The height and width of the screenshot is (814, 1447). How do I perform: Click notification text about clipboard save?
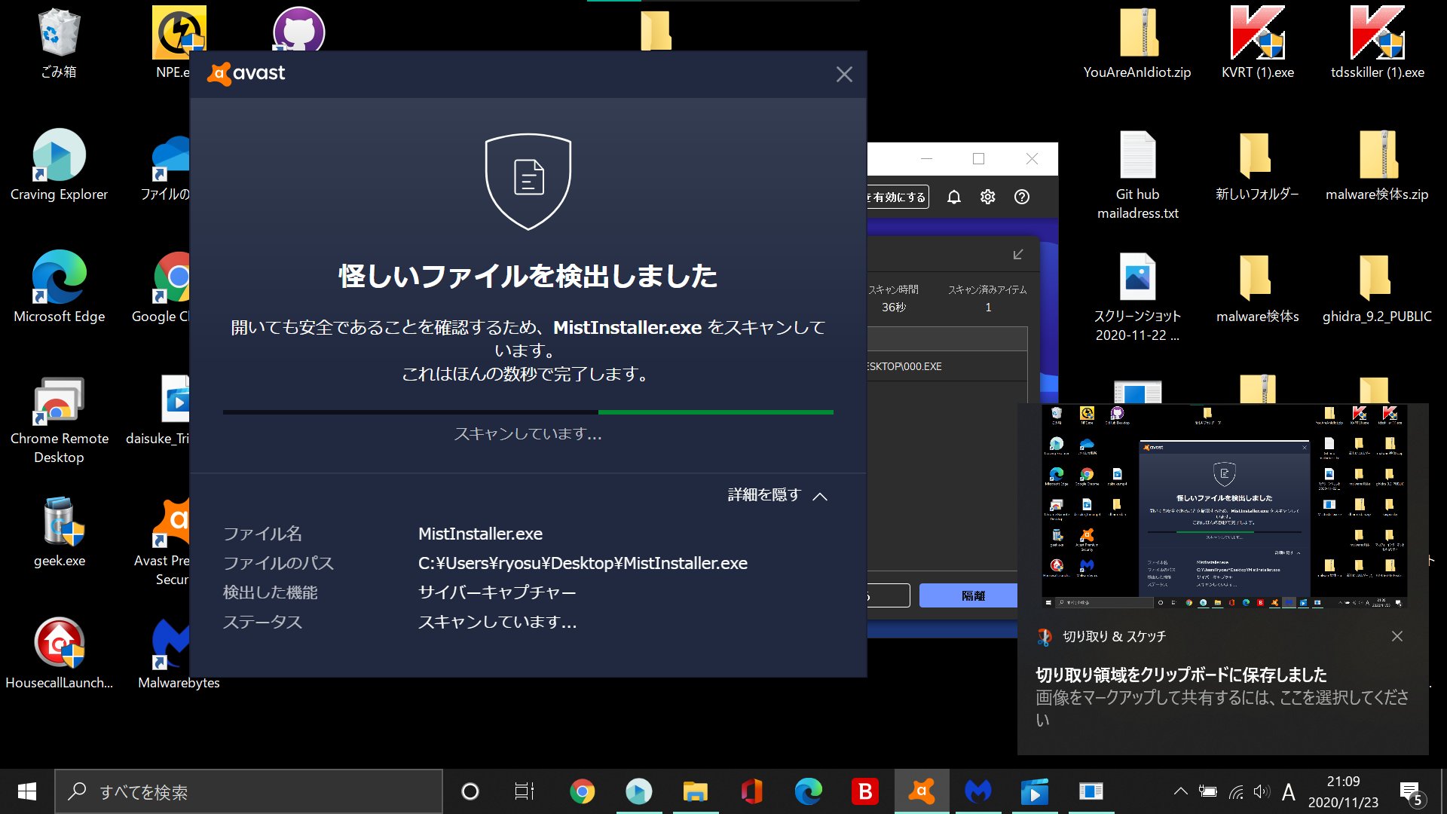tap(1181, 675)
